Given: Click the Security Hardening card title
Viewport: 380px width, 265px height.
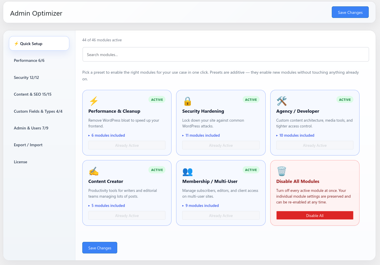Looking at the screenshot, I should point(203,111).
